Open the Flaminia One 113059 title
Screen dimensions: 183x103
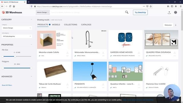(x=156, y=84)
